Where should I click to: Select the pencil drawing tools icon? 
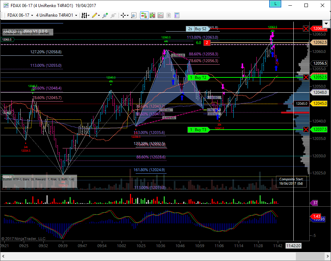94,15
